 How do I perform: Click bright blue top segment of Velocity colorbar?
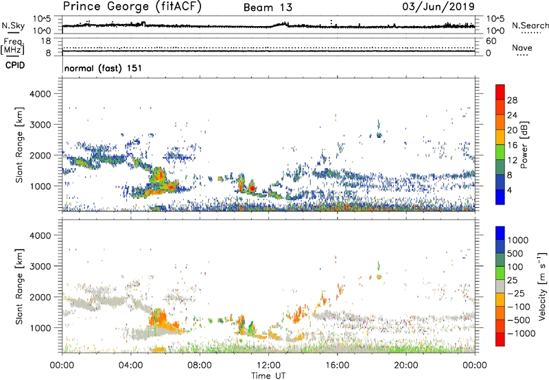(x=500, y=233)
